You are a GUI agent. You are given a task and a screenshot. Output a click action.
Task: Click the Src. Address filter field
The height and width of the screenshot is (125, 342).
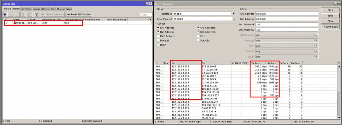coord(287,13)
